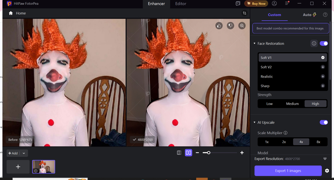Viewport: 334px width, 180px height.
Task: Select the Soft V1 model
Action: (x=292, y=58)
